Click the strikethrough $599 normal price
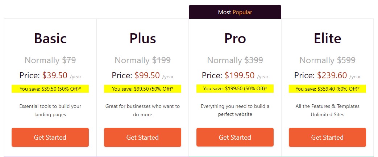This screenshot has width=378, height=157. pos(346,60)
